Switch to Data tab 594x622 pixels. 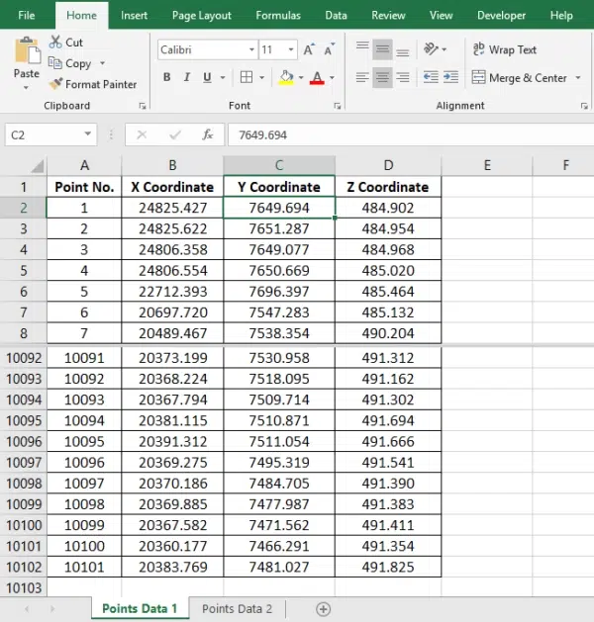(336, 15)
